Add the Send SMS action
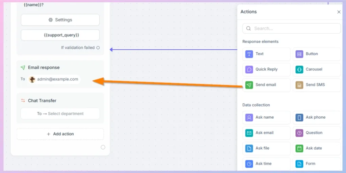The image size is (346, 173). click(x=317, y=85)
